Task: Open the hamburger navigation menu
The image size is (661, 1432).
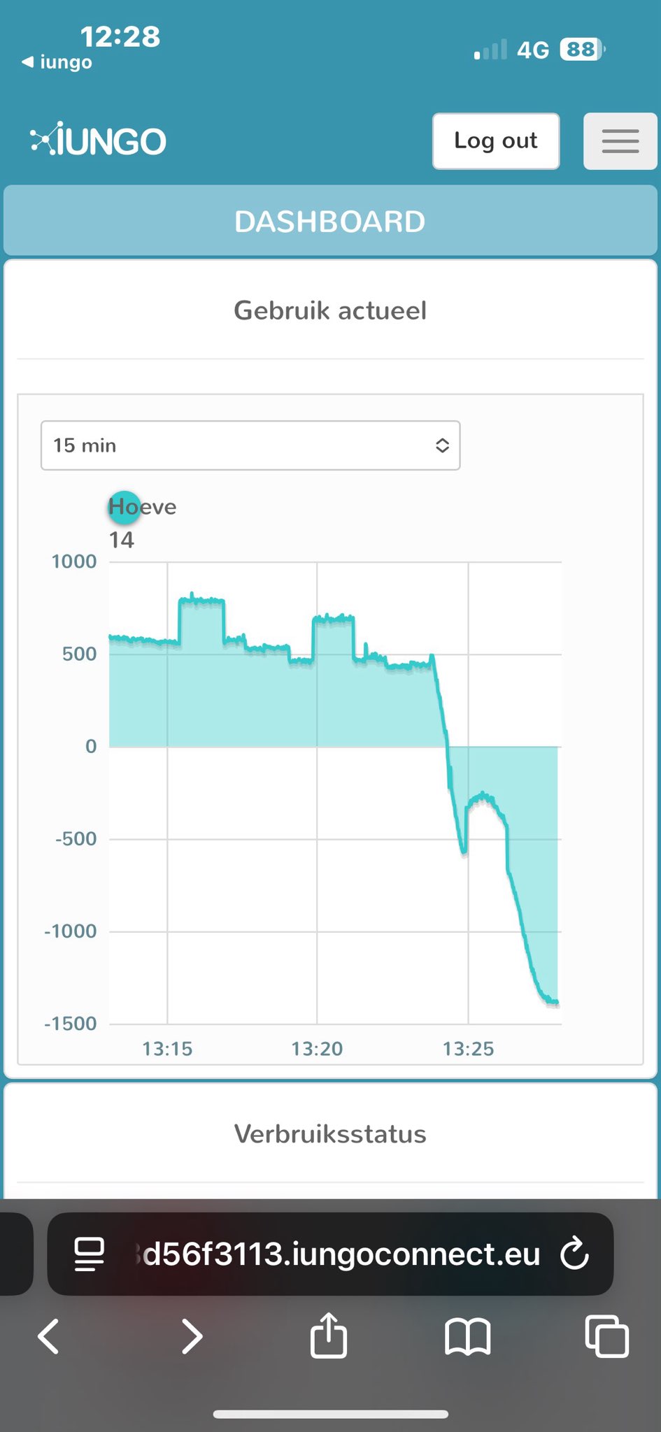Action: [620, 141]
